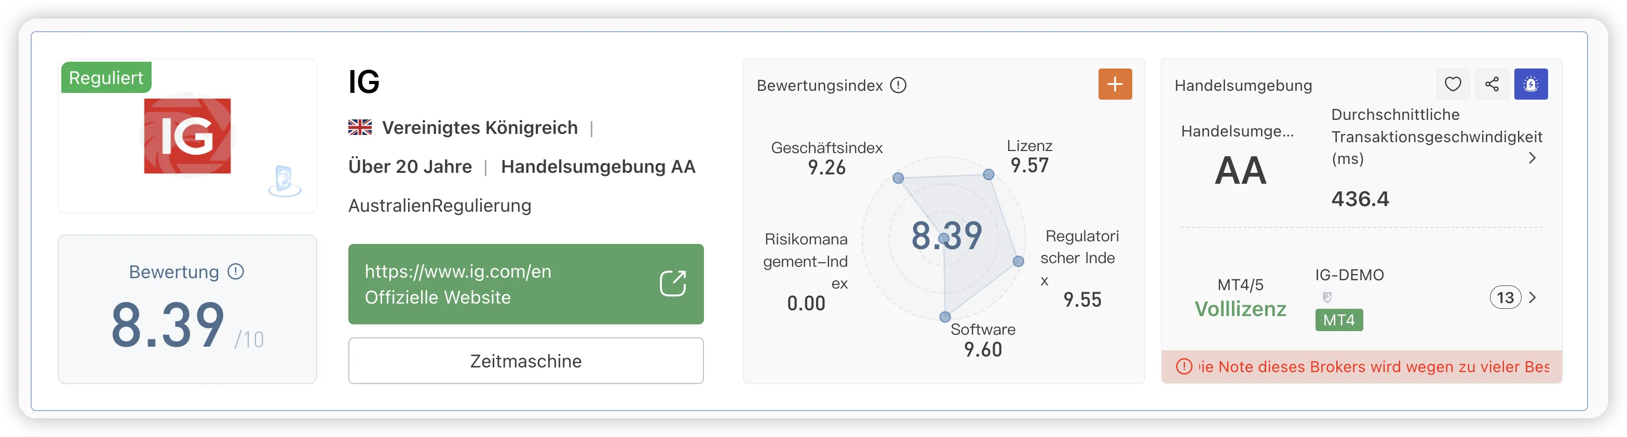Click the Reguliert status badge
The height and width of the screenshot is (437, 1627).
click(106, 78)
